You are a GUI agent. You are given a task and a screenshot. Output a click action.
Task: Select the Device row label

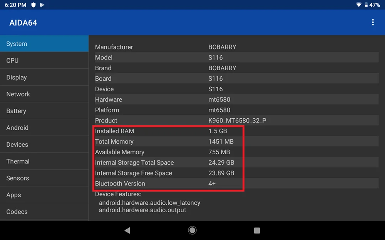[x=104, y=89]
